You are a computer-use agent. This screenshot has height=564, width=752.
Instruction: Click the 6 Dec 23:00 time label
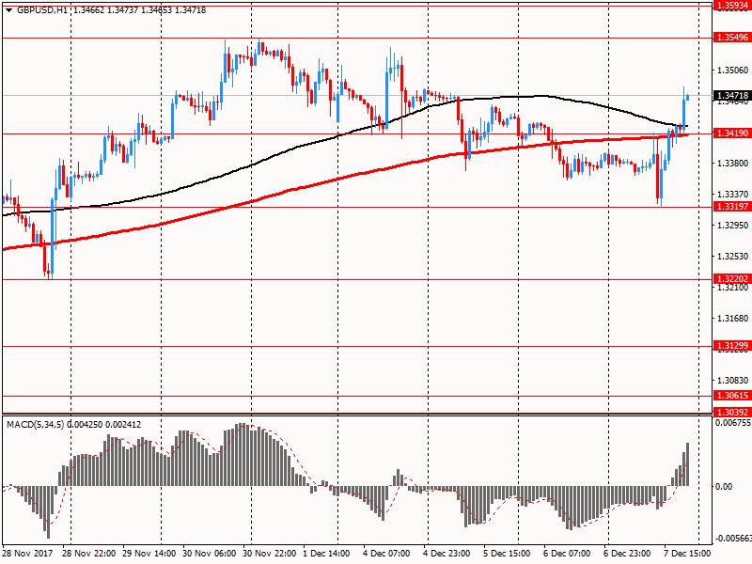pos(627,554)
